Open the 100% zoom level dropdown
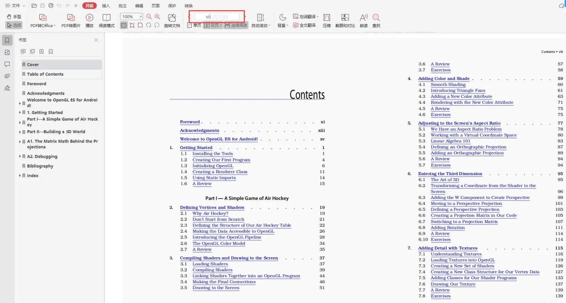566x303 pixels. pyautogui.click(x=141, y=17)
